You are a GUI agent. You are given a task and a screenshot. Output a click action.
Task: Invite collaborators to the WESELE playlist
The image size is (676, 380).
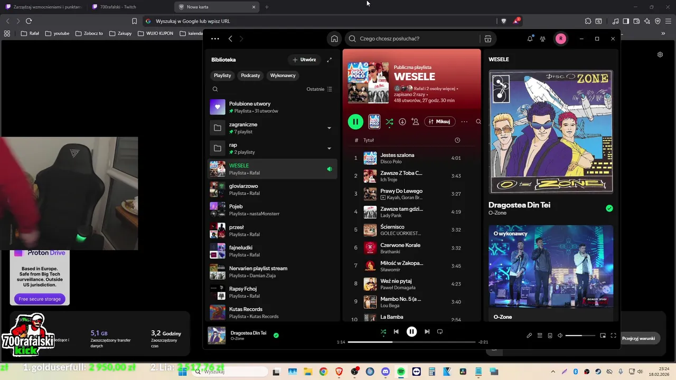pyautogui.click(x=415, y=121)
